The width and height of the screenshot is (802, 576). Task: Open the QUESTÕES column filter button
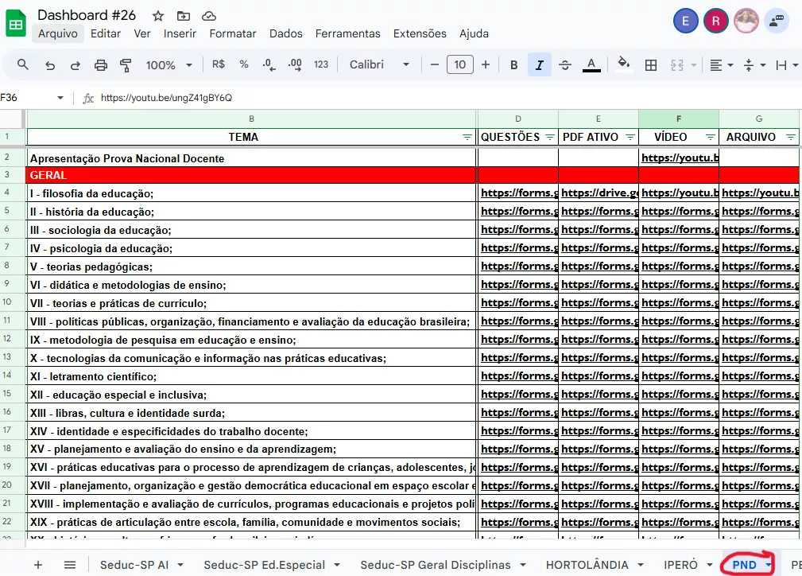tap(549, 138)
